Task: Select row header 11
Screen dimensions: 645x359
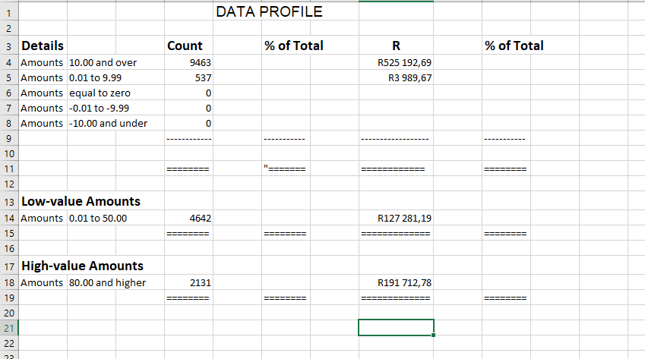Action: point(8,168)
